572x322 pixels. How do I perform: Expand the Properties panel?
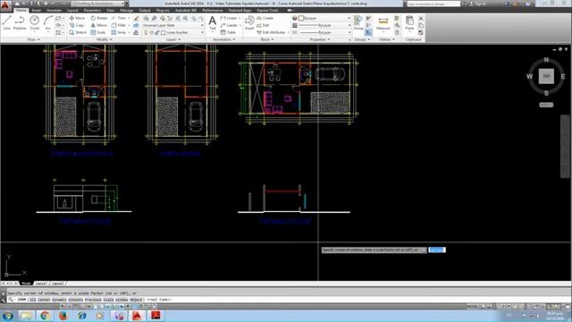tap(320, 39)
